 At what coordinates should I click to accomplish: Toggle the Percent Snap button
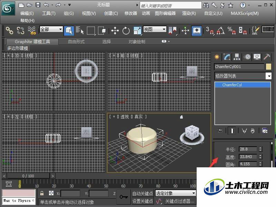(231, 31)
